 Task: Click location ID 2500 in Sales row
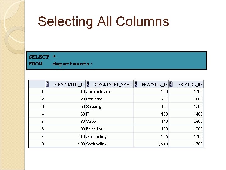coord(186,122)
